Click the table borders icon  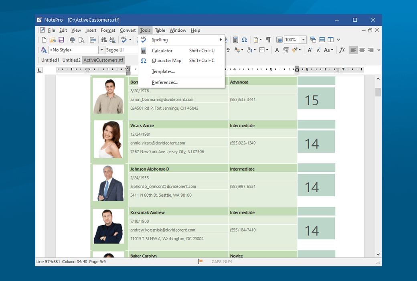click(262, 50)
